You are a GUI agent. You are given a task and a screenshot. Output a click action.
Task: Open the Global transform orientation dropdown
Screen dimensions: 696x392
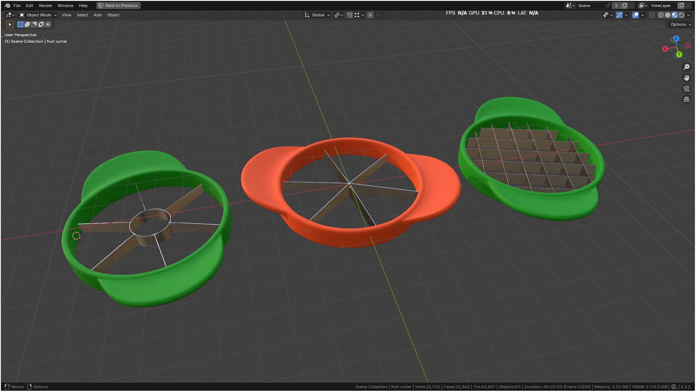317,15
